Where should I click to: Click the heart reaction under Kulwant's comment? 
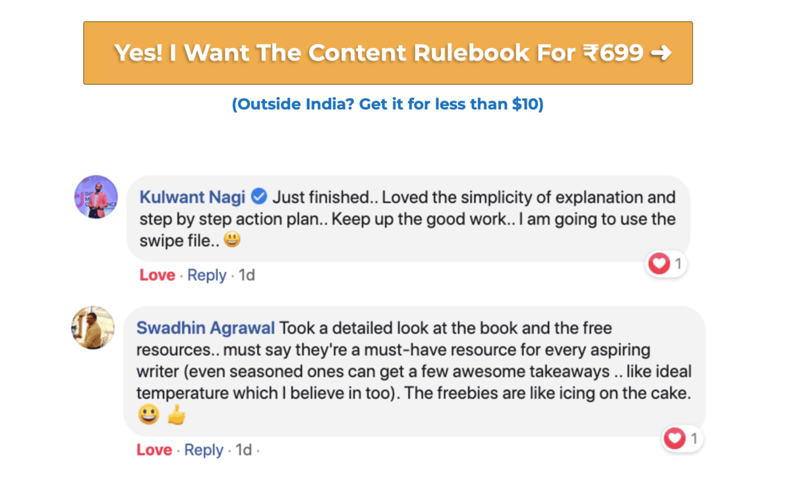659,263
